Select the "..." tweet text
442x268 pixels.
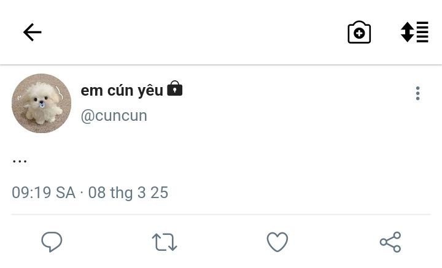tap(20, 161)
